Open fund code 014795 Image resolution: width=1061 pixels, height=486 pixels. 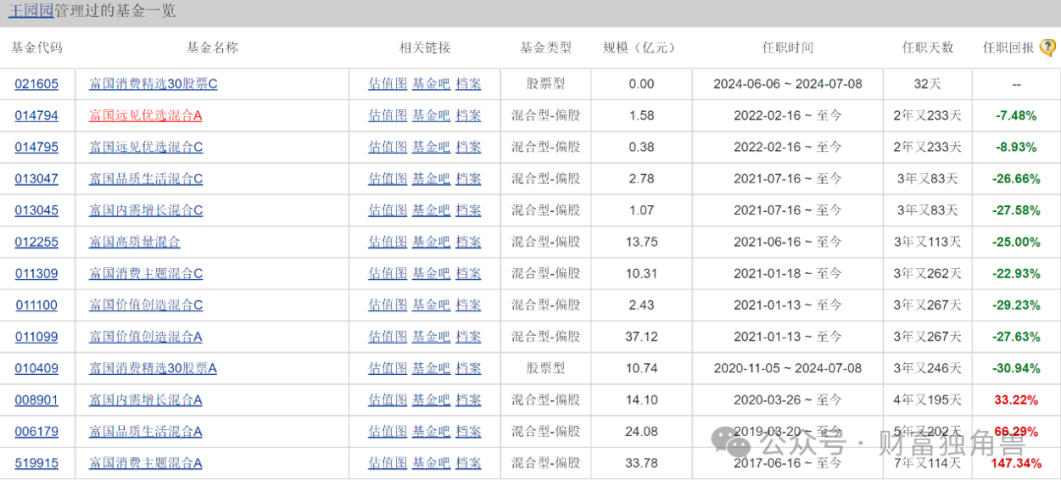pyautogui.click(x=36, y=147)
